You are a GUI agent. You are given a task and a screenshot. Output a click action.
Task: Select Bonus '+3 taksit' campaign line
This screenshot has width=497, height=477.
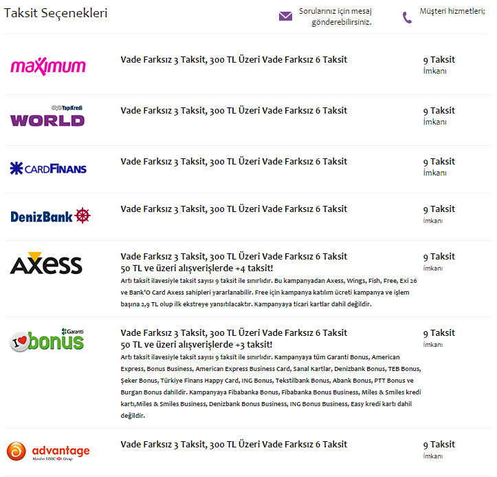click(196, 345)
